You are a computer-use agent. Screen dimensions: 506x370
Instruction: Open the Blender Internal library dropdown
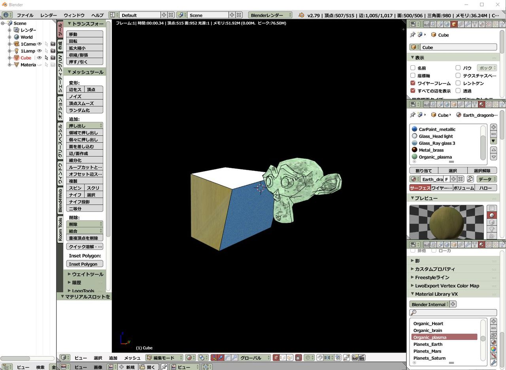pos(429,304)
